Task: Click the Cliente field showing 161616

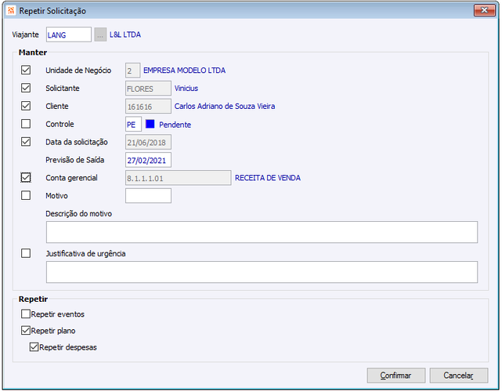Action: click(x=148, y=106)
